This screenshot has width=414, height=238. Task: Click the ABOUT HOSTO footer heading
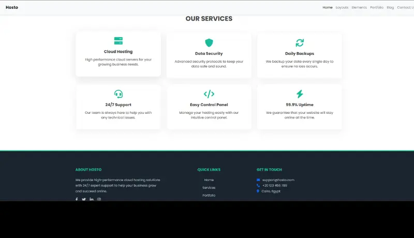(x=88, y=170)
